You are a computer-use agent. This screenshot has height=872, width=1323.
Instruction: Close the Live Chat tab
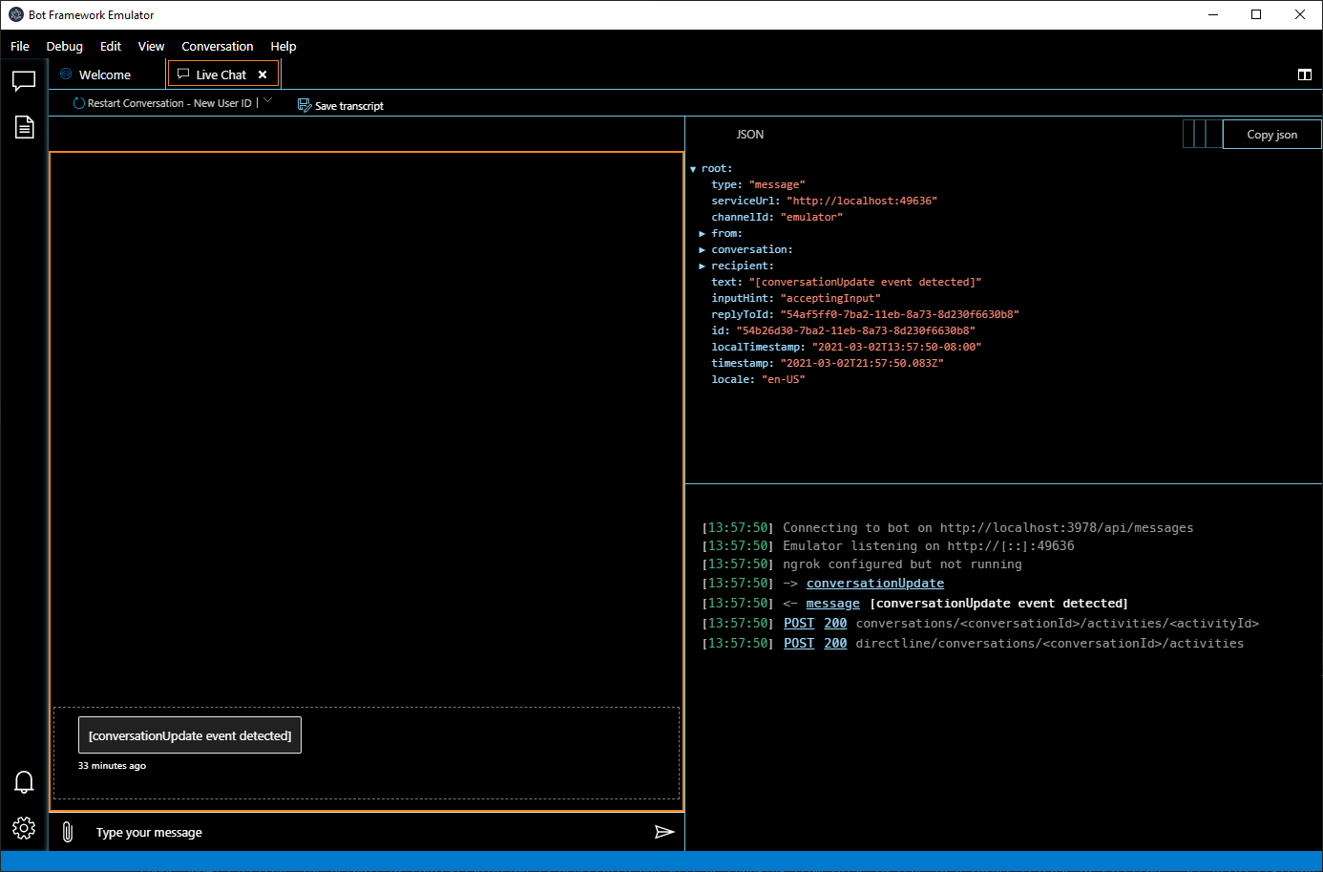coord(262,74)
